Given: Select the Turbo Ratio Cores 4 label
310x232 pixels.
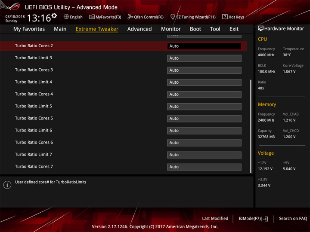Looking at the screenshot, I should tap(34, 94).
